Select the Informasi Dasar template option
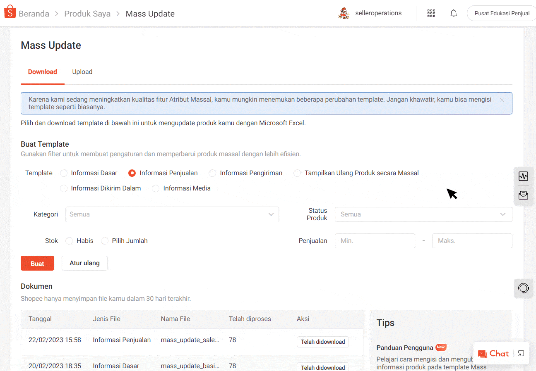This screenshot has height=371, width=536. tap(64, 173)
